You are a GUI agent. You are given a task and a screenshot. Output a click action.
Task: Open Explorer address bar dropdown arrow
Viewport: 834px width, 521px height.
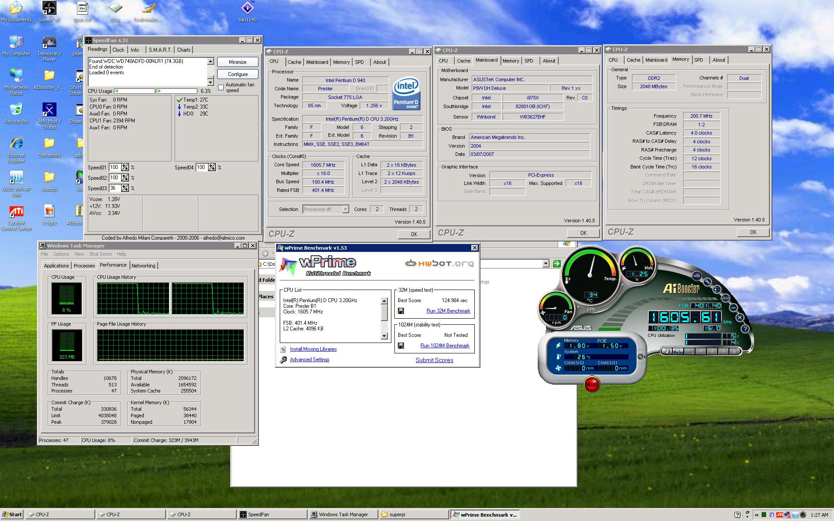tap(546, 264)
